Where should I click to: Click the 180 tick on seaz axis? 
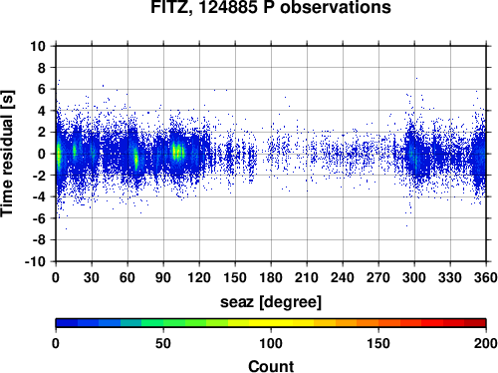[x=271, y=277]
